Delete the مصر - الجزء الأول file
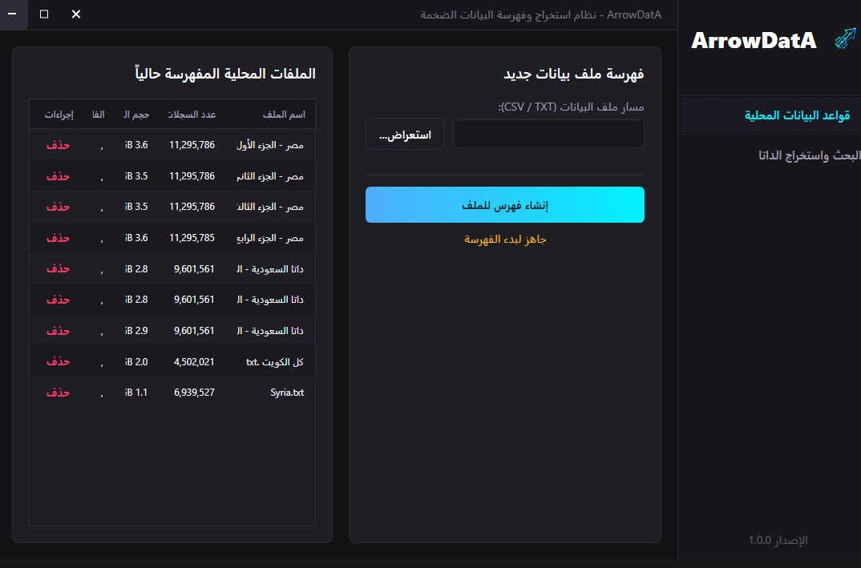The height and width of the screenshot is (568, 861). [59, 145]
